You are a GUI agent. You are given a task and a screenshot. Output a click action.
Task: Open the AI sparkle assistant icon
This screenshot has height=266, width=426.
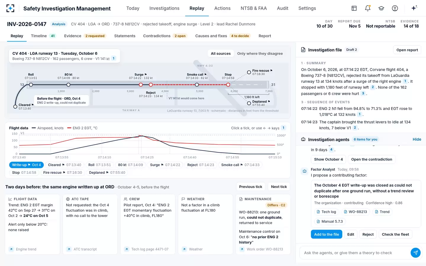click(414, 8)
